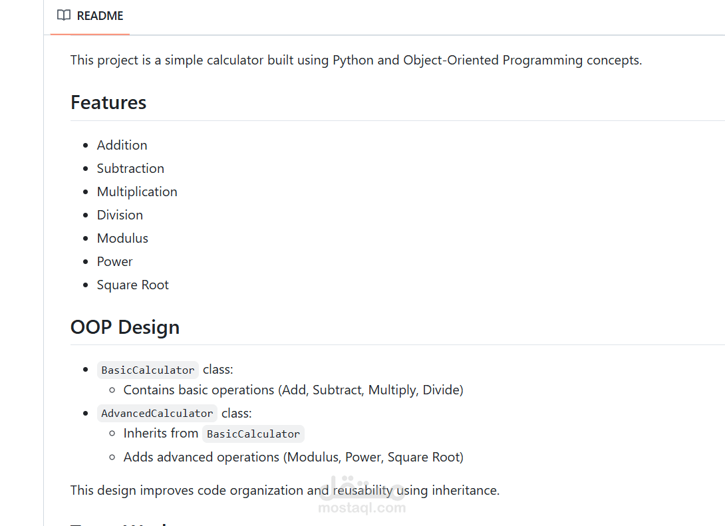Select the project description sentence
This screenshot has width=725, height=526.
(x=356, y=60)
